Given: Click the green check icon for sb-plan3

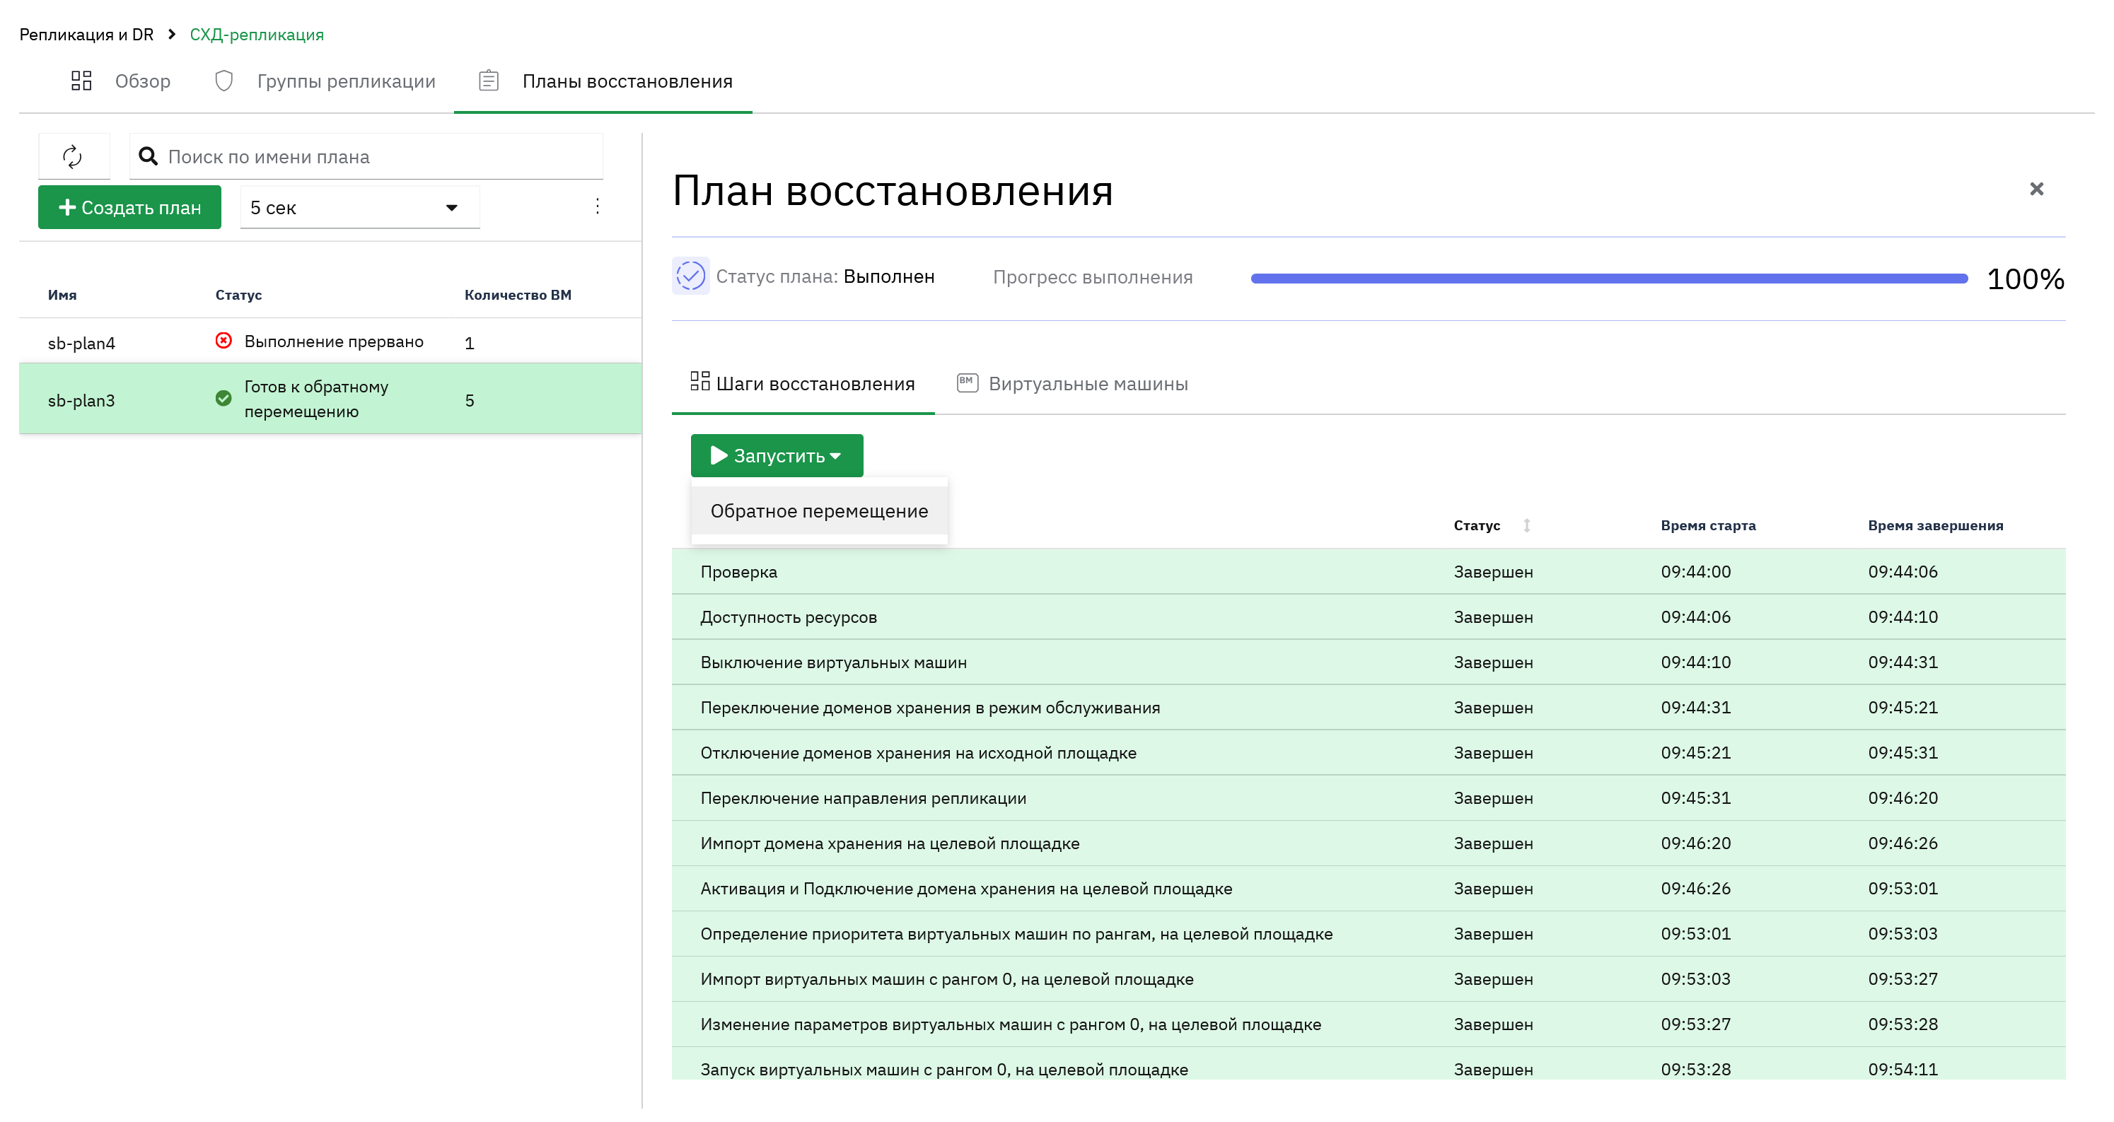Looking at the screenshot, I should [x=223, y=399].
